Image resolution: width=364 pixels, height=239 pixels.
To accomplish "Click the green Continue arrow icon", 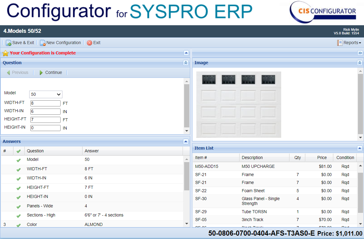I will (41, 72).
